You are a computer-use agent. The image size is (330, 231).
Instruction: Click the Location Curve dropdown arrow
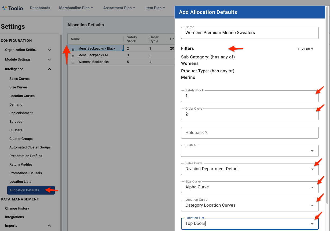tap(312, 206)
